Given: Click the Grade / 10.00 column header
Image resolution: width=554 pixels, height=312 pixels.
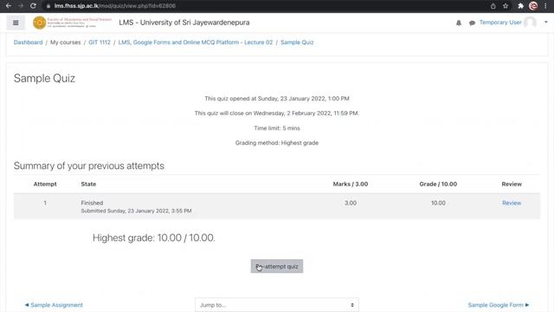Looking at the screenshot, I should pyautogui.click(x=438, y=184).
